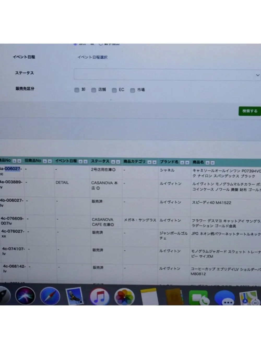Viewport: 261px width, 349px height.
Task: Open the Notes app in dock
Action: click(149, 297)
